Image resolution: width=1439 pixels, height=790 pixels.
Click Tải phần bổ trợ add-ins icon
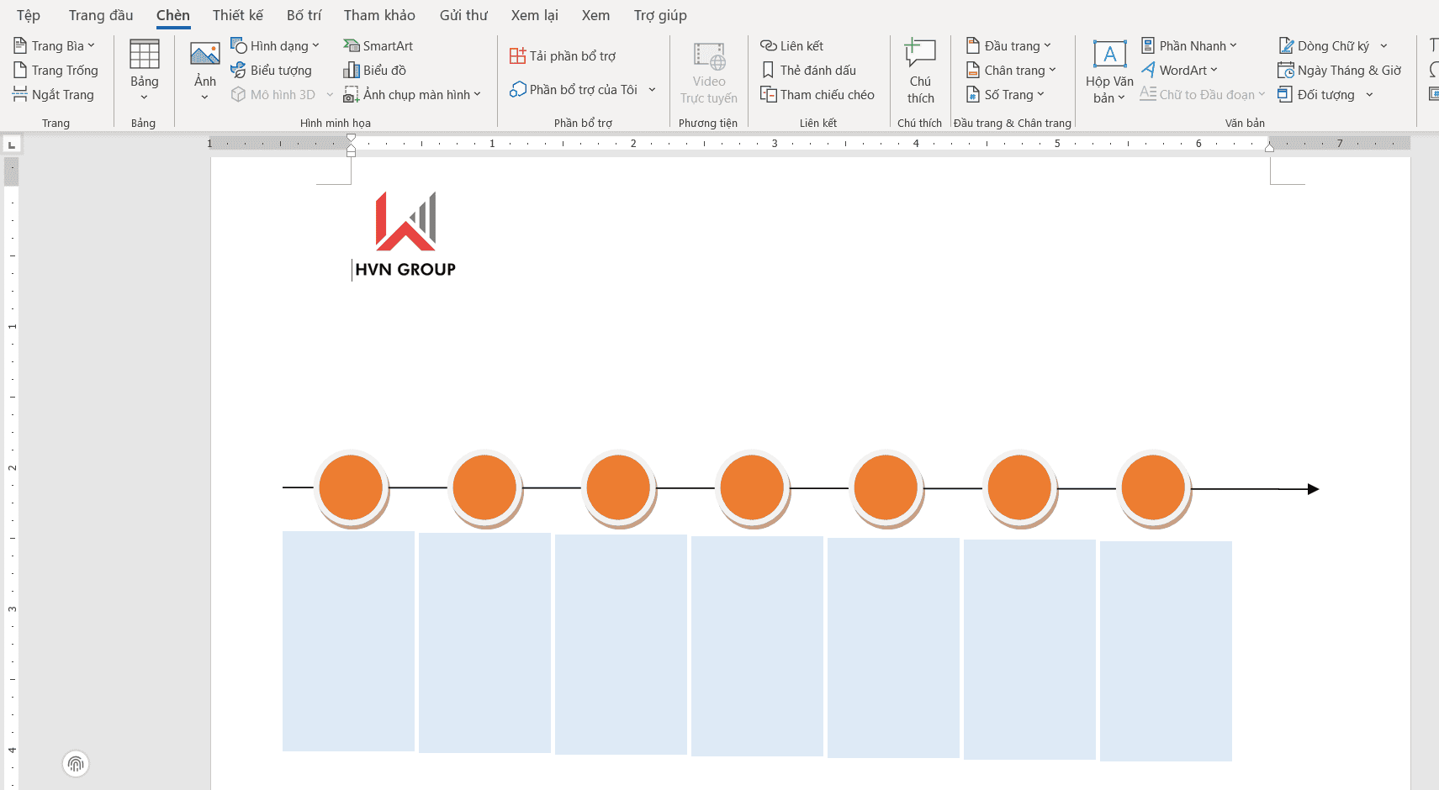pyautogui.click(x=517, y=56)
